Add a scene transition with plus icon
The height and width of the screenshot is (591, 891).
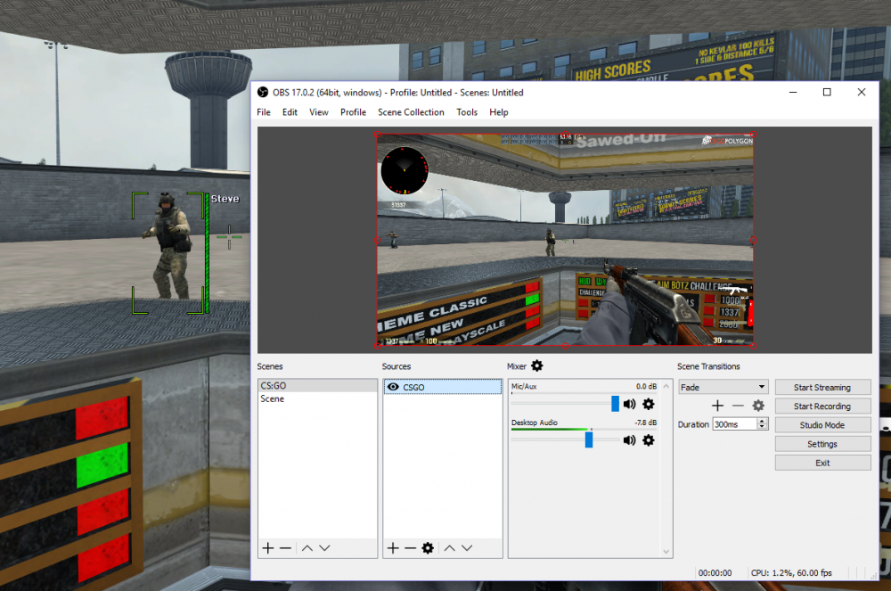[x=717, y=406]
